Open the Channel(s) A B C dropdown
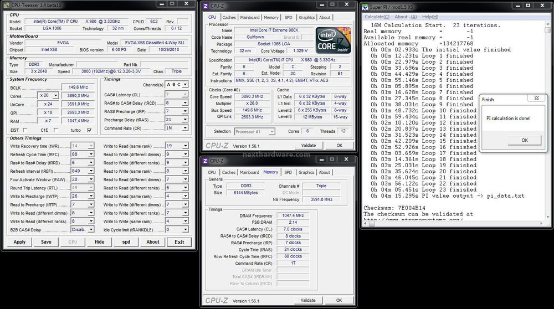The image size is (554, 309). [x=185, y=85]
